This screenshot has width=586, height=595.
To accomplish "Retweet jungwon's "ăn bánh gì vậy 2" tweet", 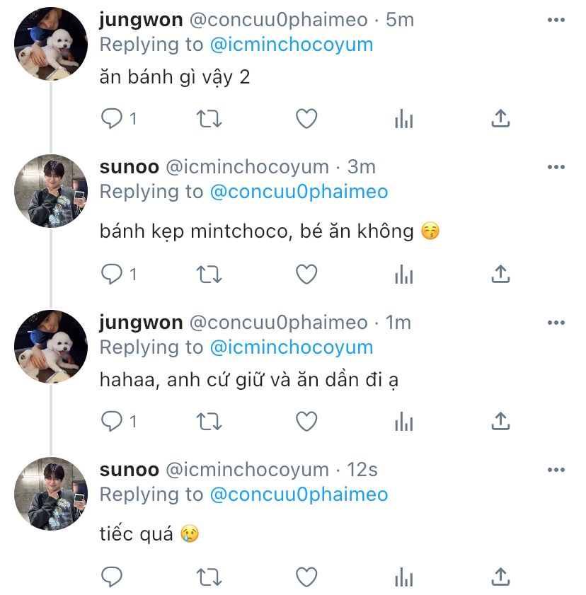I will click(x=209, y=119).
